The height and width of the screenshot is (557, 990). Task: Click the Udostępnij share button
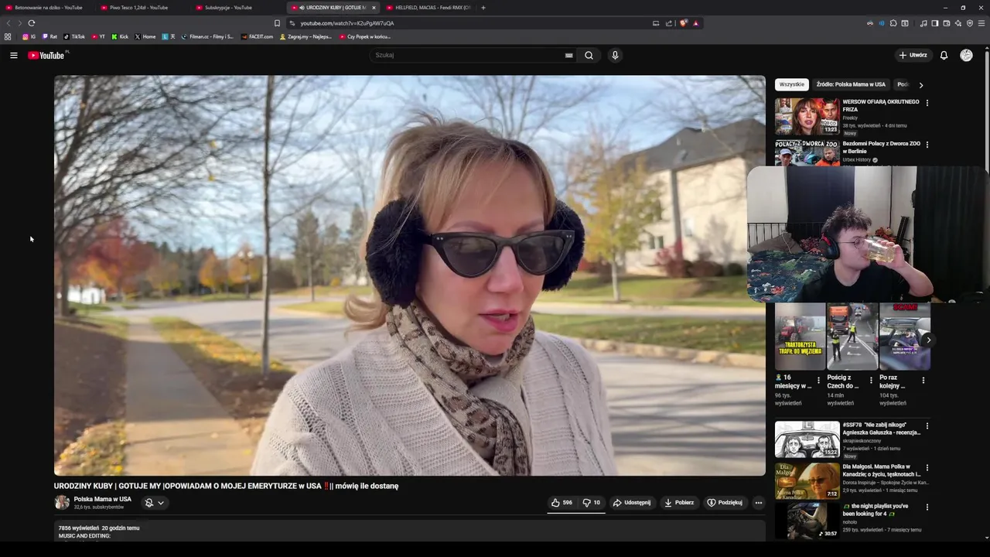[632, 503]
